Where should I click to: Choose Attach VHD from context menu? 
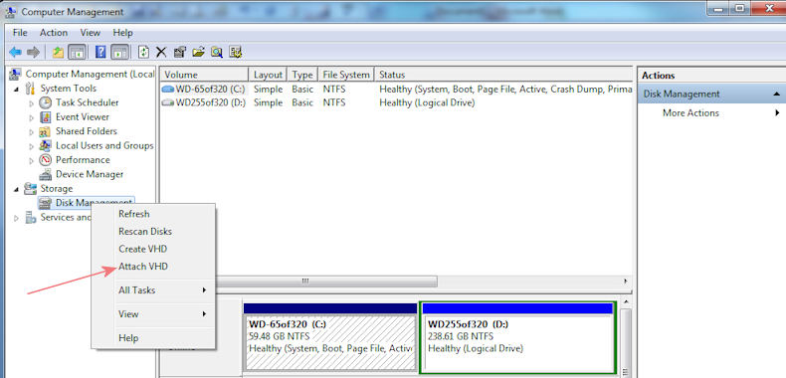pos(143,267)
